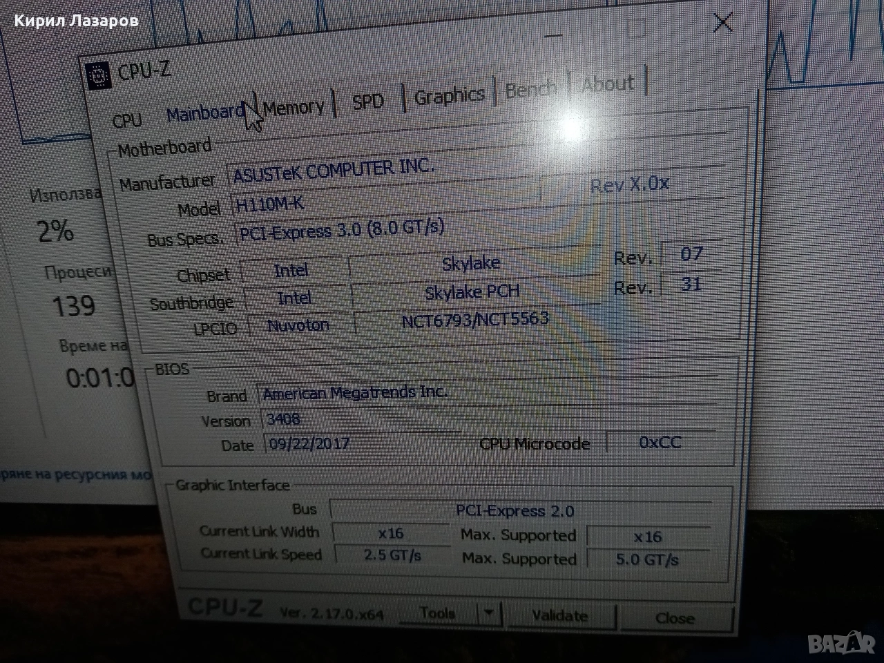Screen dimensions: 884x663
Task: Expand the Tools dropdown arrow
Action: (489, 613)
